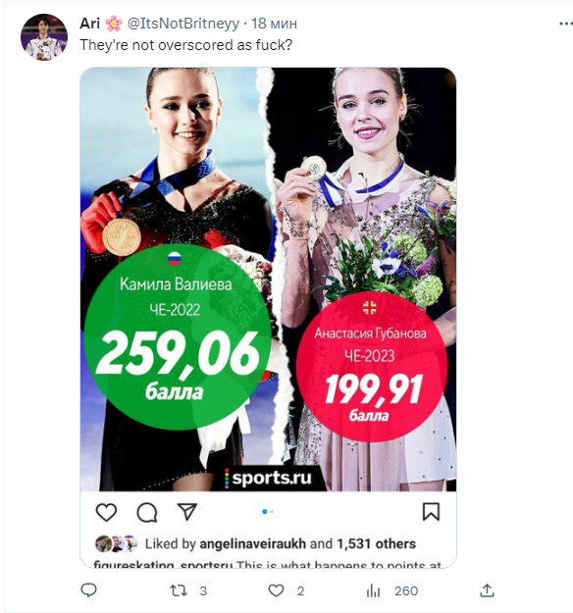The width and height of the screenshot is (573, 613).
Task: Click the 1,531 others likes text
Action: tap(376, 543)
